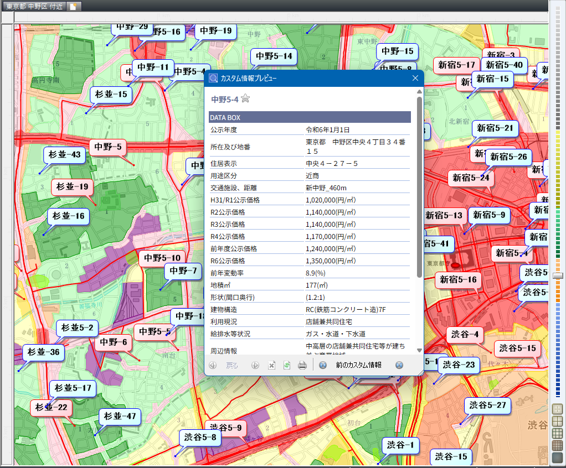Click the 渋谷-1 map label
566x468 pixels.
(x=400, y=445)
